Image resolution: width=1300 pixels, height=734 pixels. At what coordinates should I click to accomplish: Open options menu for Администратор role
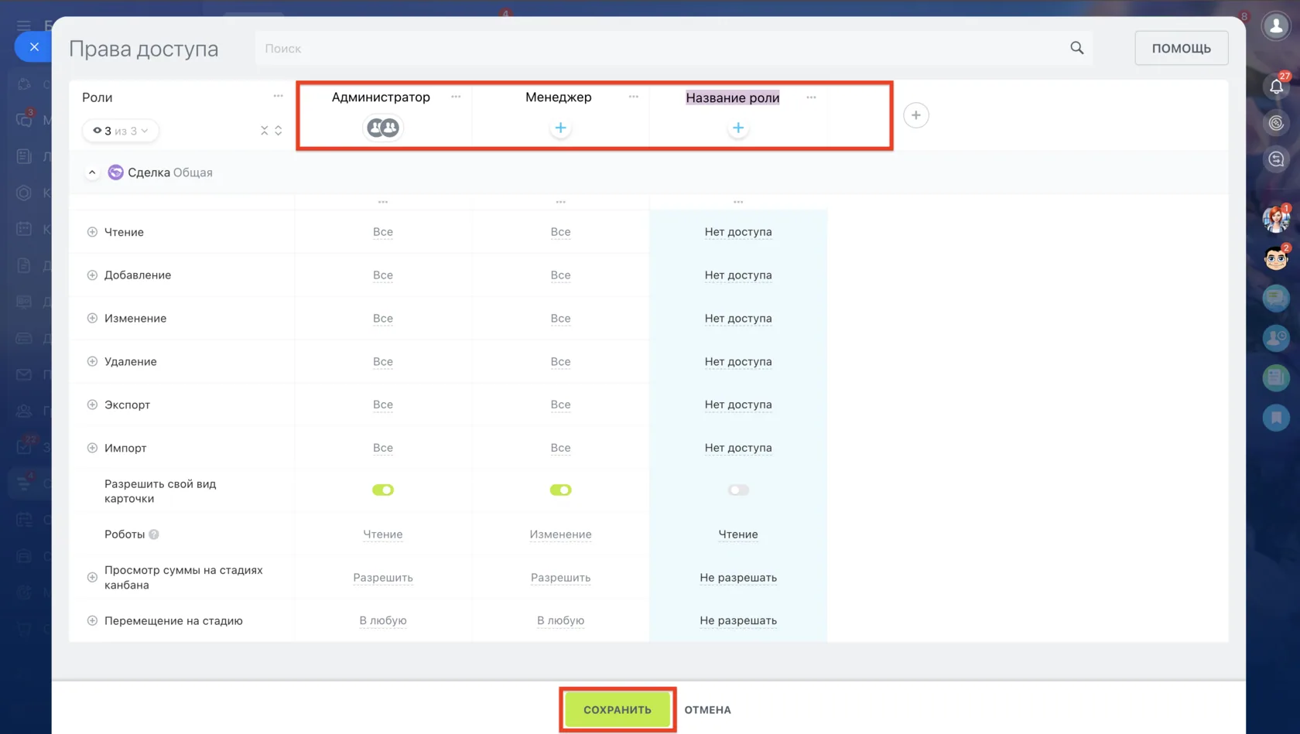click(x=456, y=97)
